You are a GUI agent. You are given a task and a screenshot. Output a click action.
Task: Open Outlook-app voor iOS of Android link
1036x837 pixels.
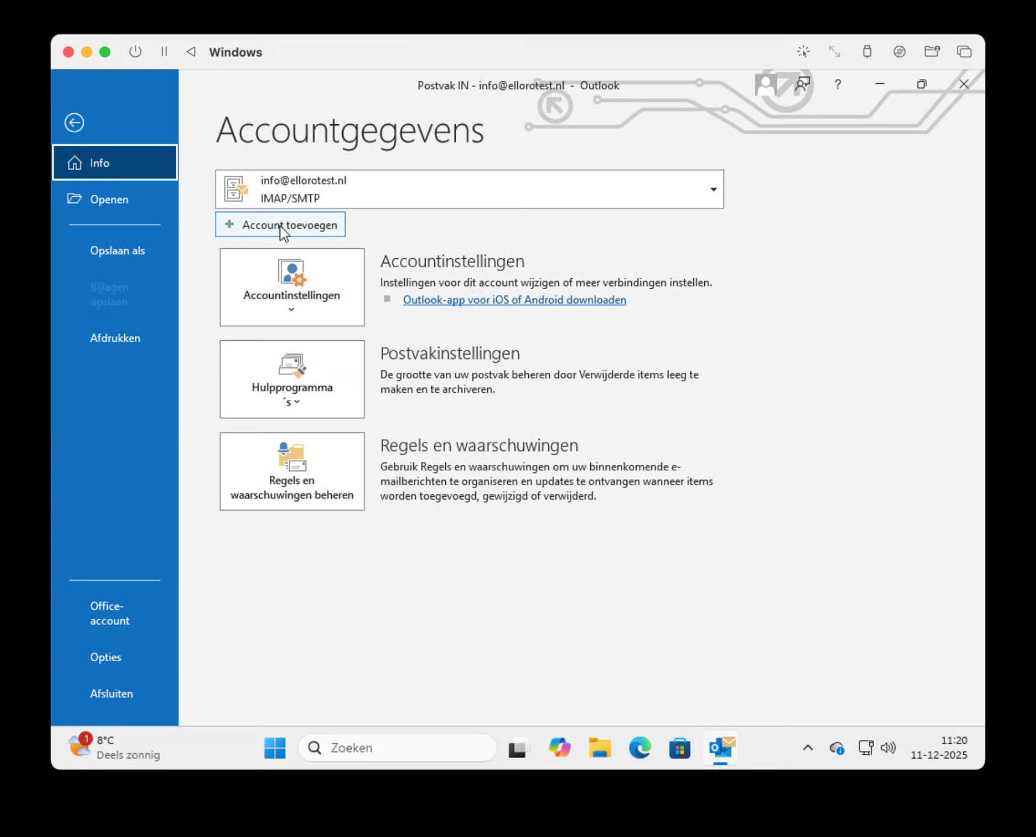514,300
